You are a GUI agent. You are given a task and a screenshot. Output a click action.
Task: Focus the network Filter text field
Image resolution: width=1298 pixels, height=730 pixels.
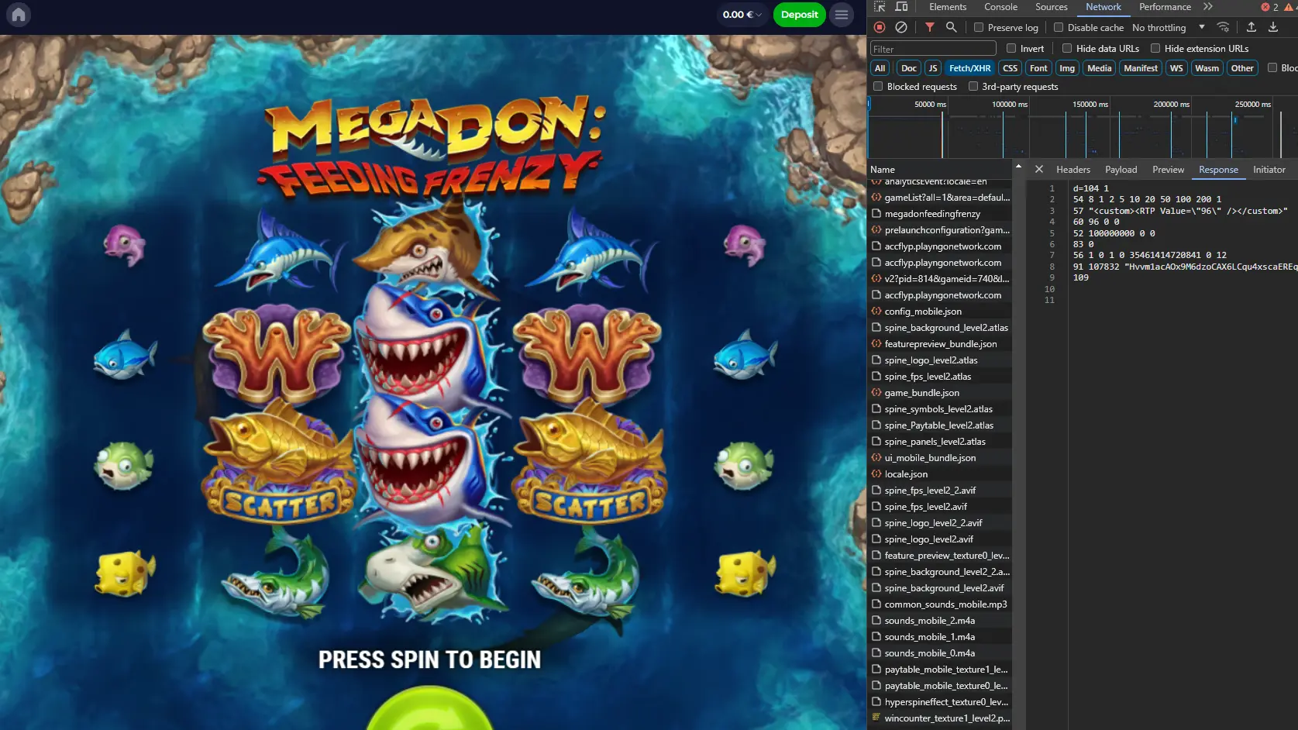click(933, 49)
